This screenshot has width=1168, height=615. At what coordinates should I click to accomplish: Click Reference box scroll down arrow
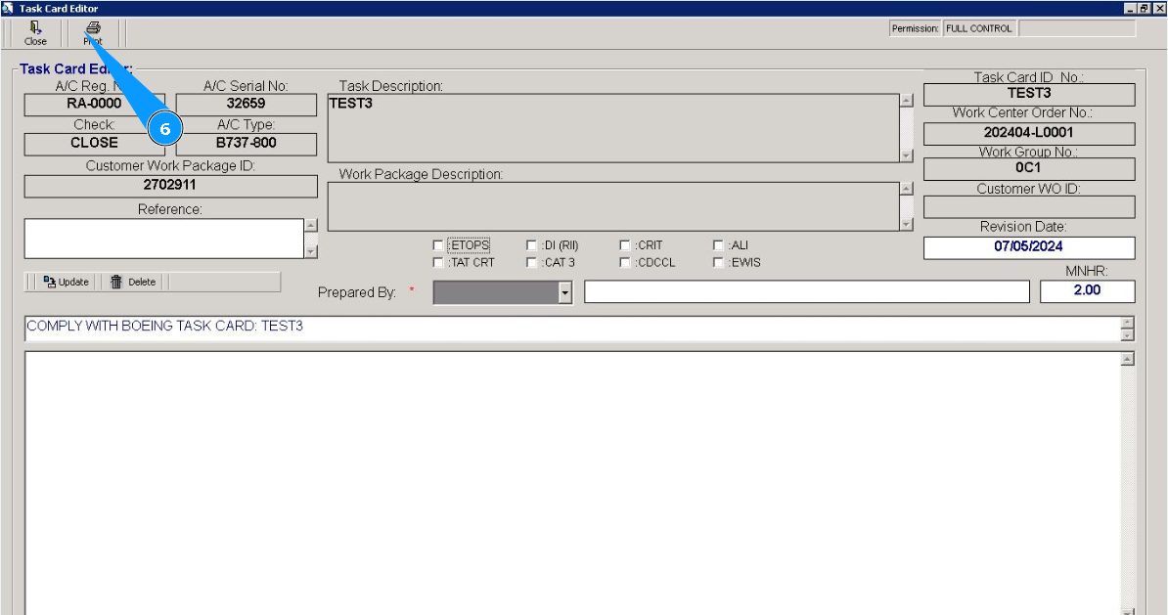point(311,252)
